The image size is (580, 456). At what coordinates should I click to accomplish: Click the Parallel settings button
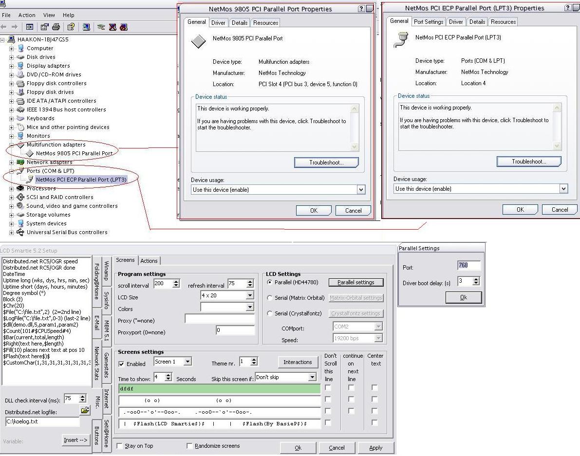click(356, 282)
